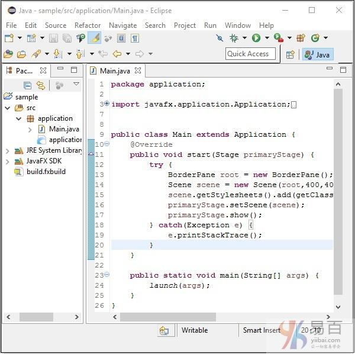Open the Refactor menu
Image resolution: width=355 pixels, height=354 pixels.
(x=88, y=25)
